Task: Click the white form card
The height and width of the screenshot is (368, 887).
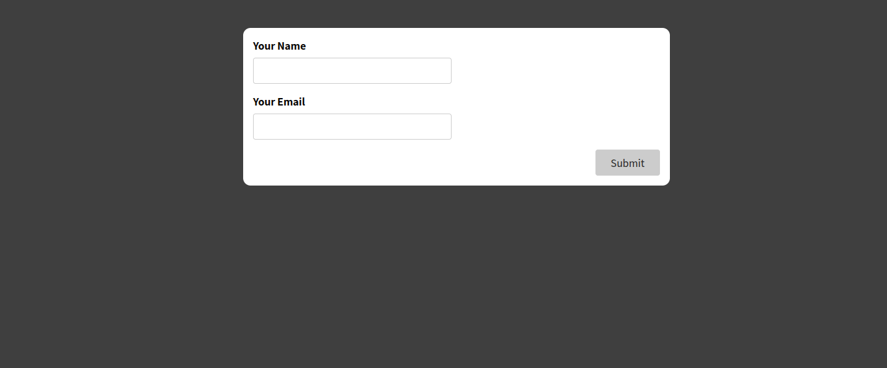Action: (x=527, y=74)
